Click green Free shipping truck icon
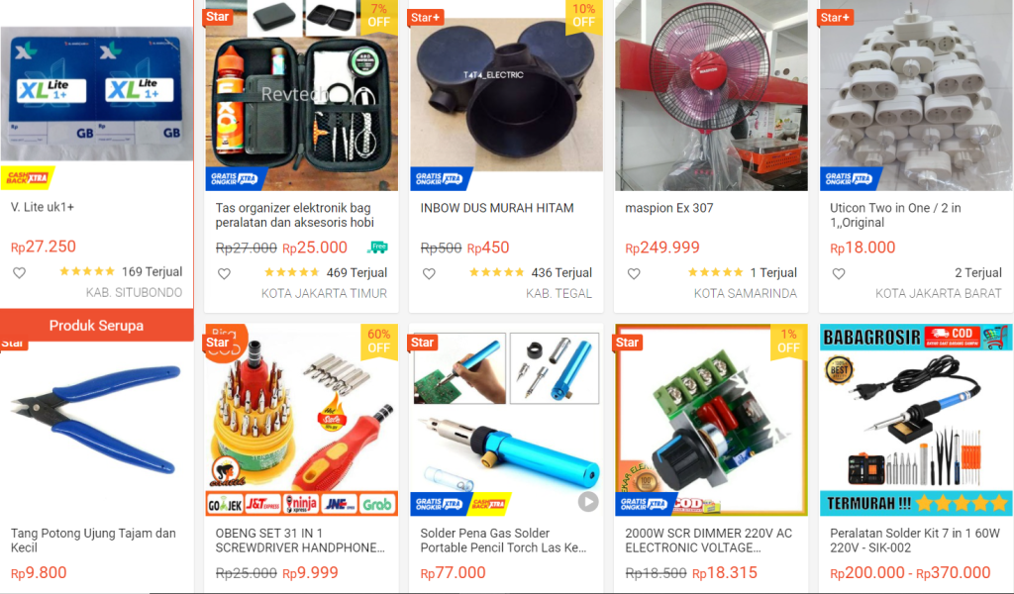The width and height of the screenshot is (1014, 594). (377, 247)
